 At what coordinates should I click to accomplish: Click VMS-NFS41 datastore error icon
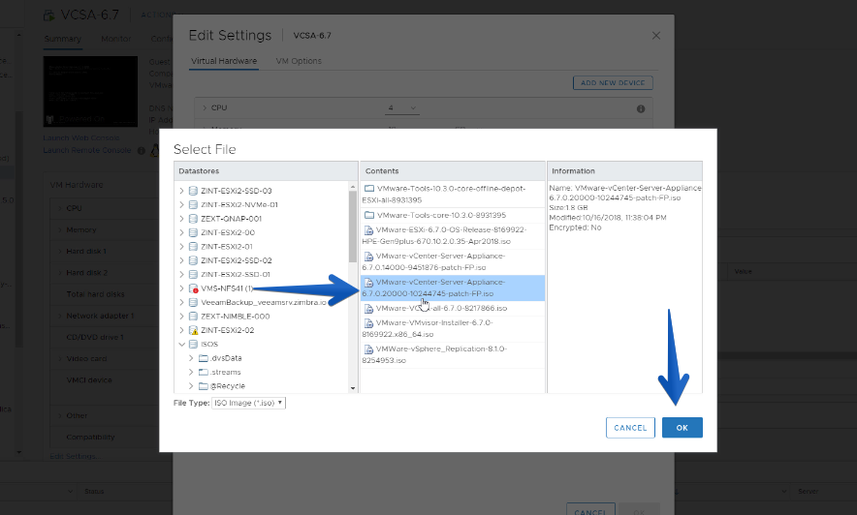193,288
